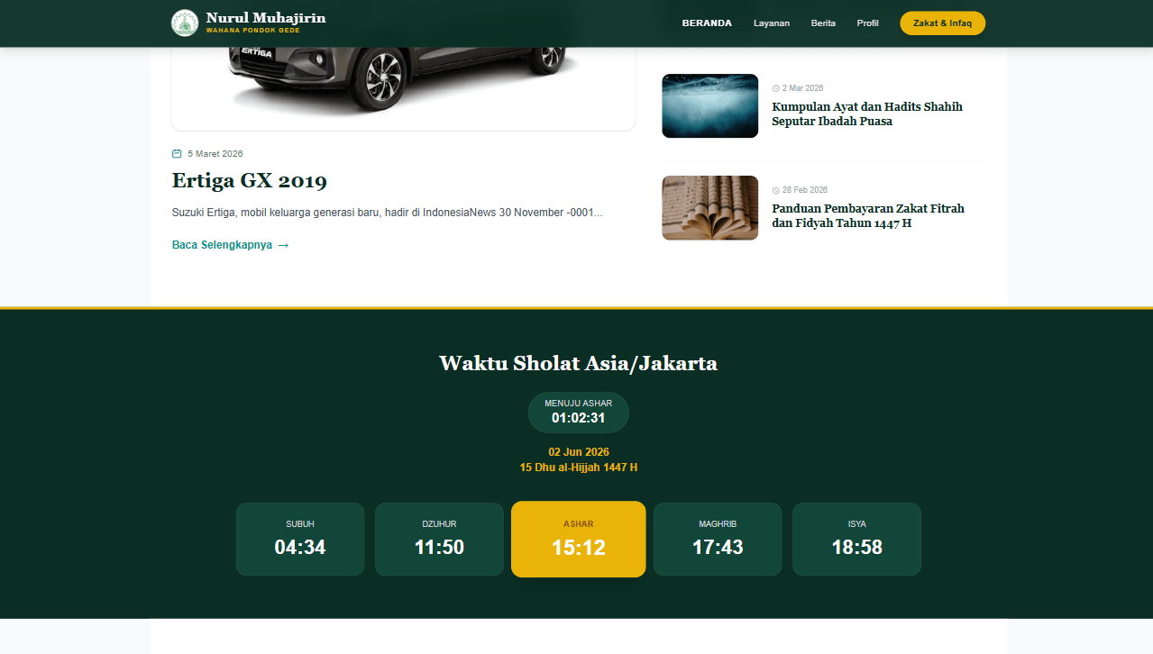
Task: Click the underwater thumbnail for the Ibadah Puasa article
Action: point(709,105)
